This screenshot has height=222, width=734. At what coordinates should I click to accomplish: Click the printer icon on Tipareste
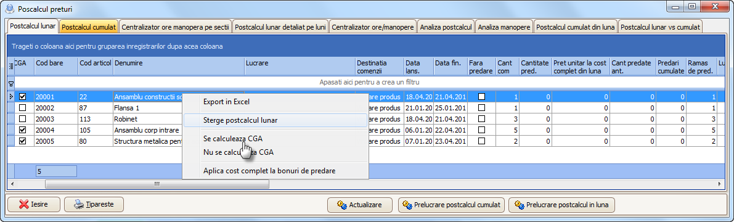79,204
